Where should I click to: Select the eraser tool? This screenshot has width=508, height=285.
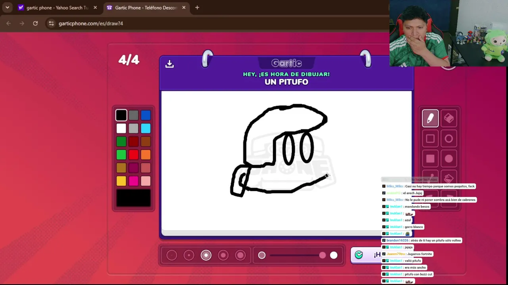click(x=449, y=118)
